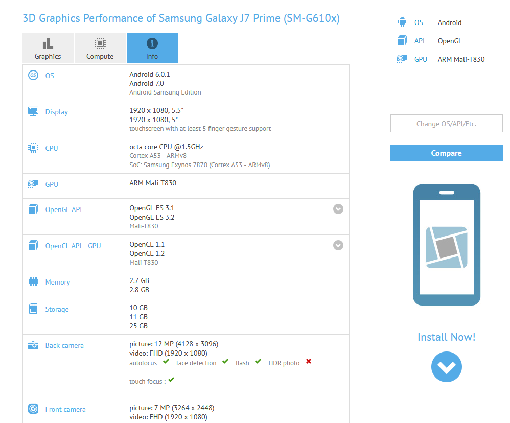510x423 pixels.
Task: Click the OpenCL API - GPU label link
Action: [73, 246]
